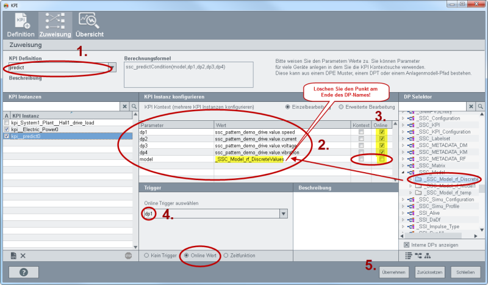Select the Erweiterte Bearbeitung radio button
This screenshot has height=285, width=488.
(x=341, y=107)
